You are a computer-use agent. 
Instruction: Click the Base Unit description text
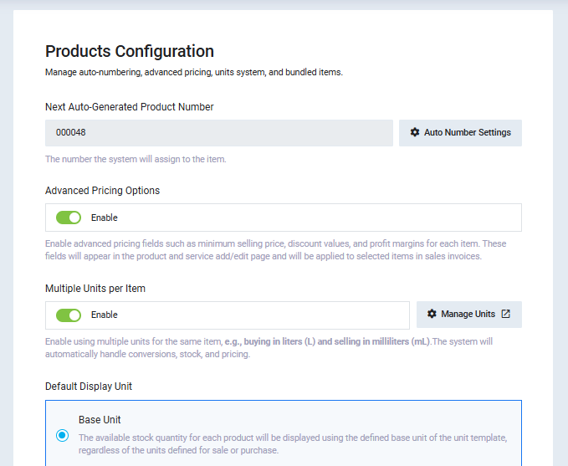click(x=293, y=443)
